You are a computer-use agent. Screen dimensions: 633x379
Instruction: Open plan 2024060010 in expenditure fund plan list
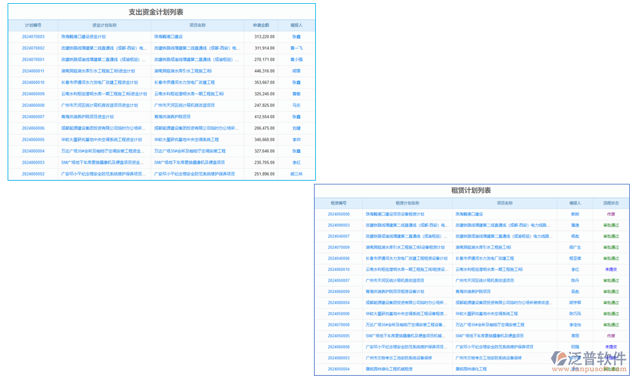pos(33,83)
